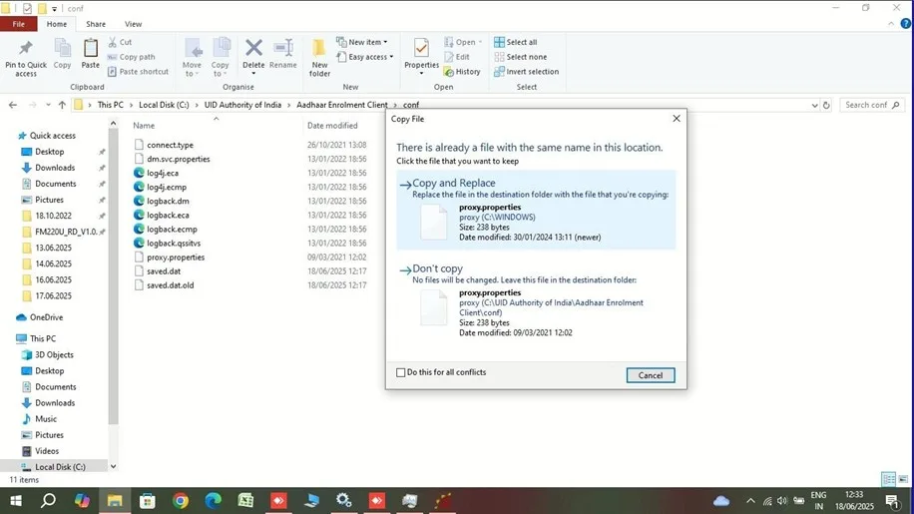The width and height of the screenshot is (914, 514).
Task: Click the Edit ribbon command
Action: [457, 57]
